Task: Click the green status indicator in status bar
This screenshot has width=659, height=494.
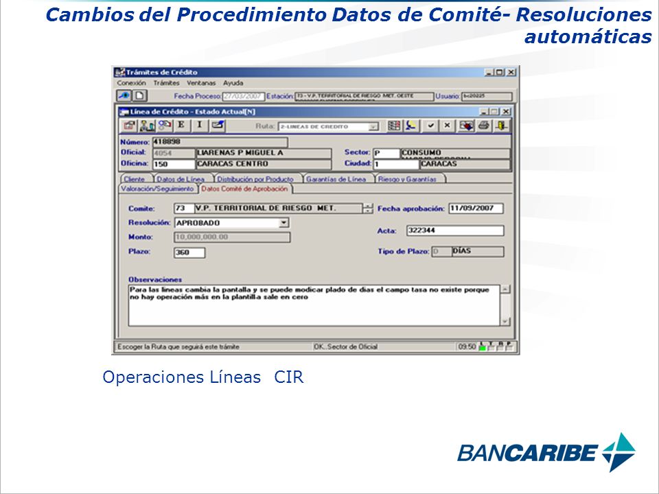Action: (x=482, y=346)
